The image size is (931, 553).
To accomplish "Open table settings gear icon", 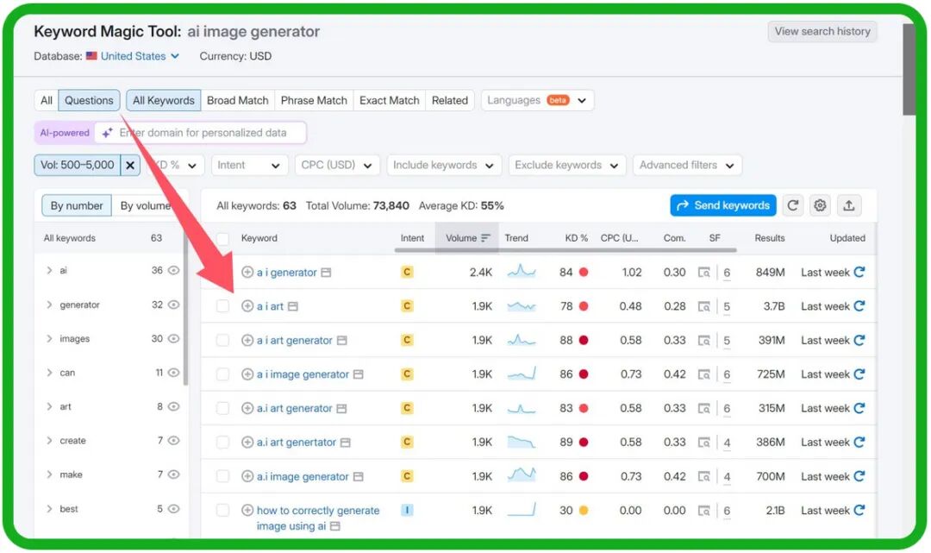I will click(x=820, y=205).
